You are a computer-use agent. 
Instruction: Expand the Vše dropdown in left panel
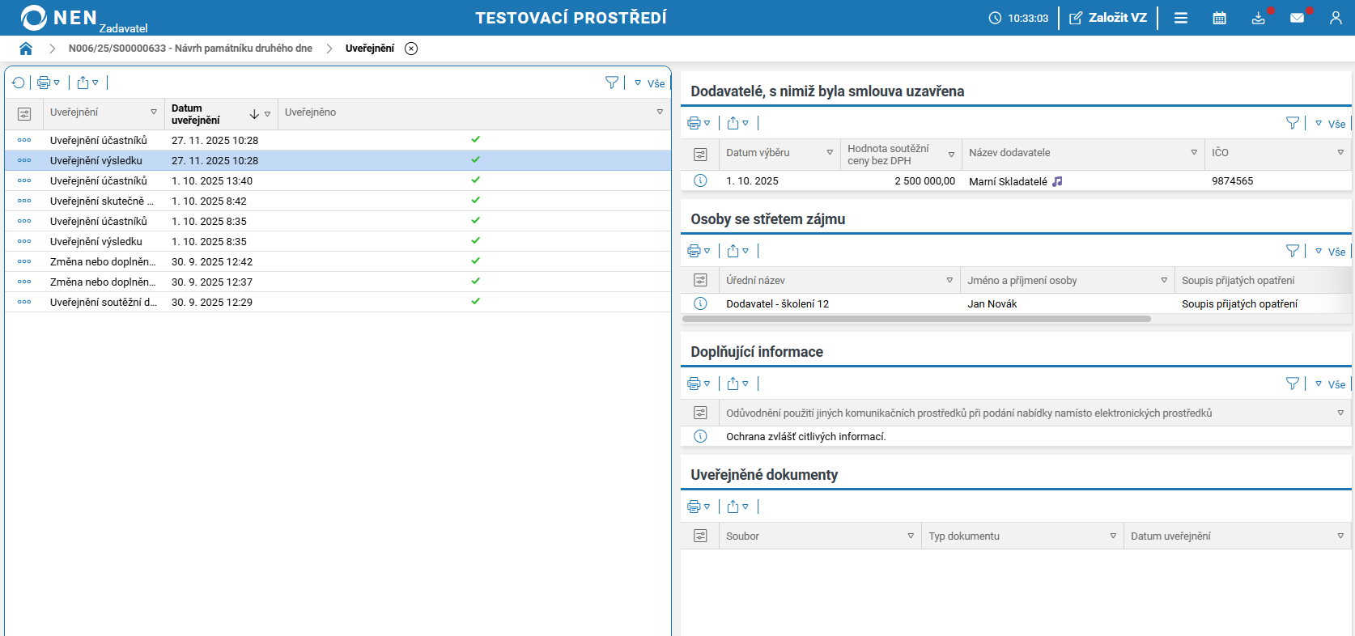(x=650, y=83)
